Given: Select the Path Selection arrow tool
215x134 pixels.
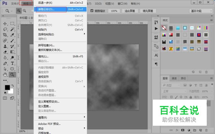Looking at the screenshot, I should pyautogui.click(x=5, y=69).
